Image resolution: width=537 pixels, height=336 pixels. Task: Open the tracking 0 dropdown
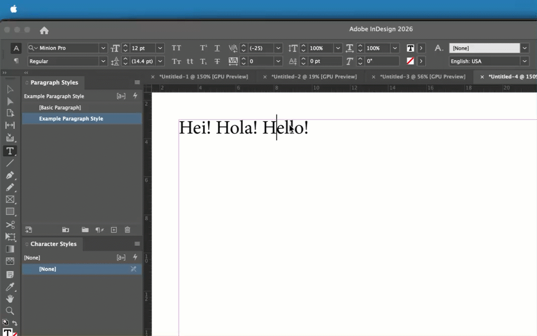click(278, 61)
